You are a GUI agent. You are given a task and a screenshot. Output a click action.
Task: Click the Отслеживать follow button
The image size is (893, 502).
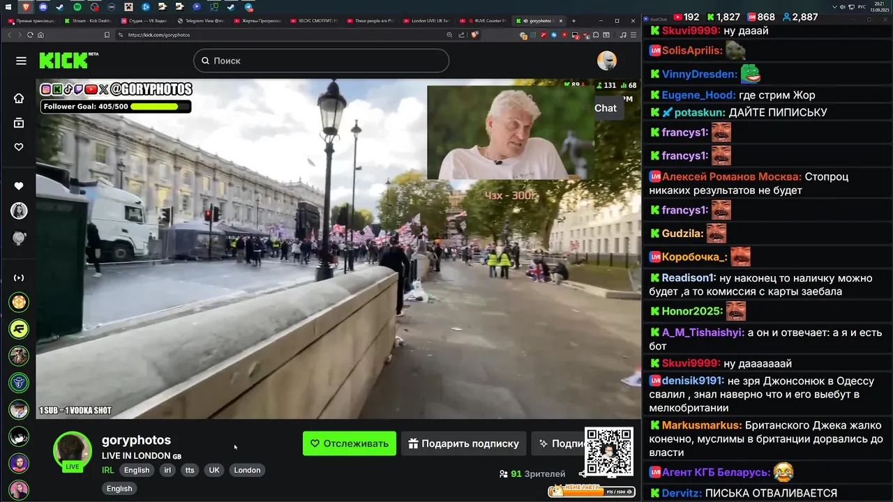pos(350,443)
